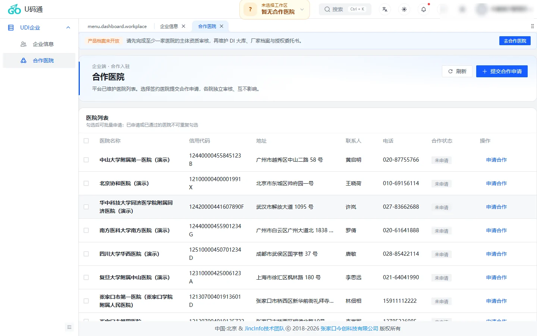Collapse the sidebar via bottom toggle icon
The height and width of the screenshot is (336, 537).
click(x=69, y=327)
